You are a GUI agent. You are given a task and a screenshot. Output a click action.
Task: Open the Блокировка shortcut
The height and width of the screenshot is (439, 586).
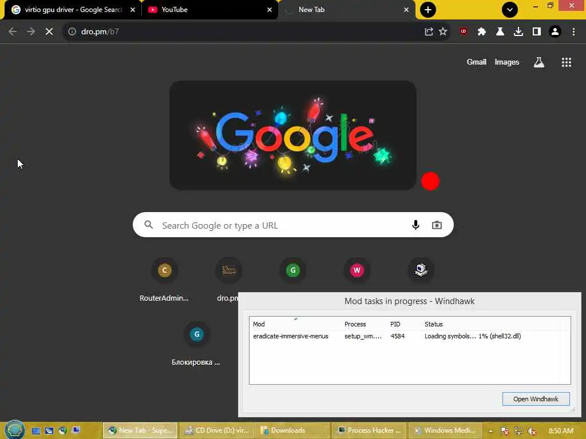(197, 344)
